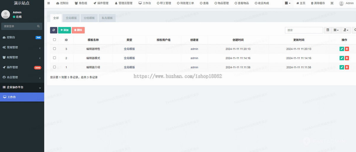The image size is (356, 152).
Task: Focus the table 搜索 input field
Action: 304,30
